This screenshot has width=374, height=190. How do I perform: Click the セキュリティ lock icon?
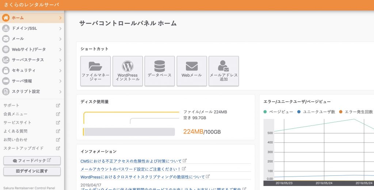coord(6,70)
